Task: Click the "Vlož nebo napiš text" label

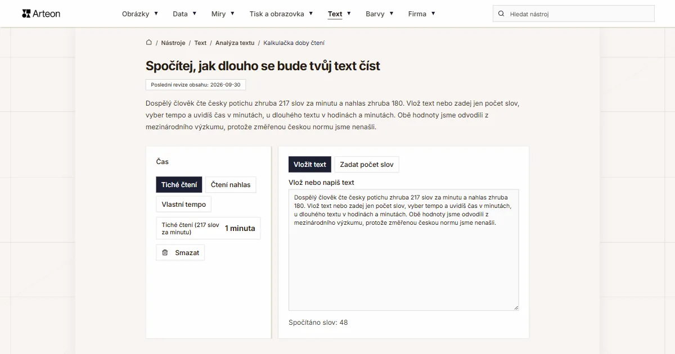Action: click(322, 183)
